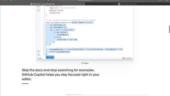This screenshot has height=96, width=170.
Task: Click the page vertical scrollbar thumb
Action: [x=169, y=29]
